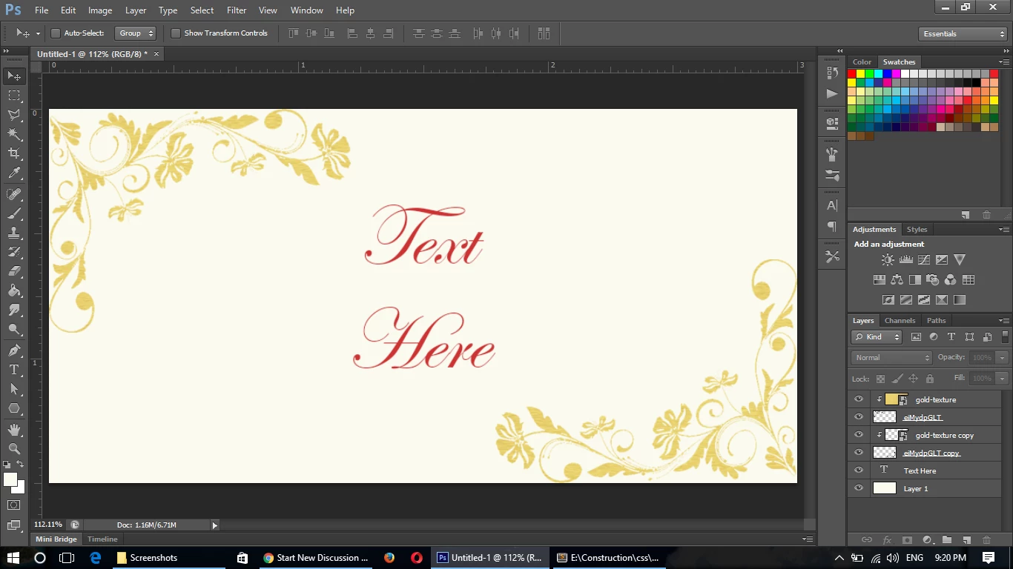Select the Move tool
1013x569 pixels.
pos(14,76)
